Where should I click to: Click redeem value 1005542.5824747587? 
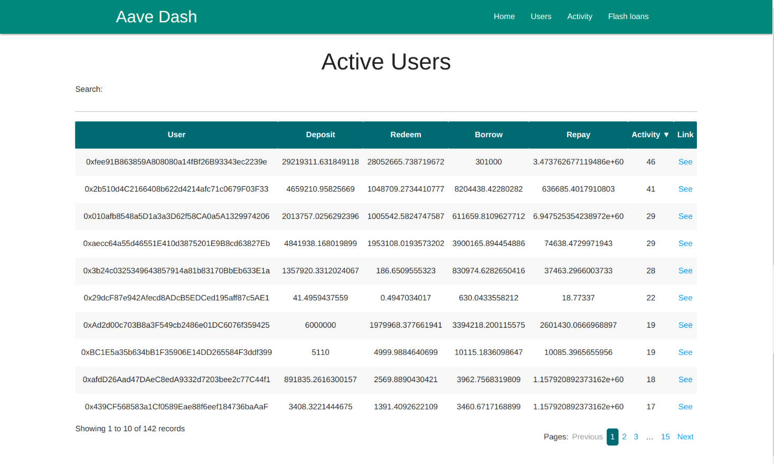[405, 216]
